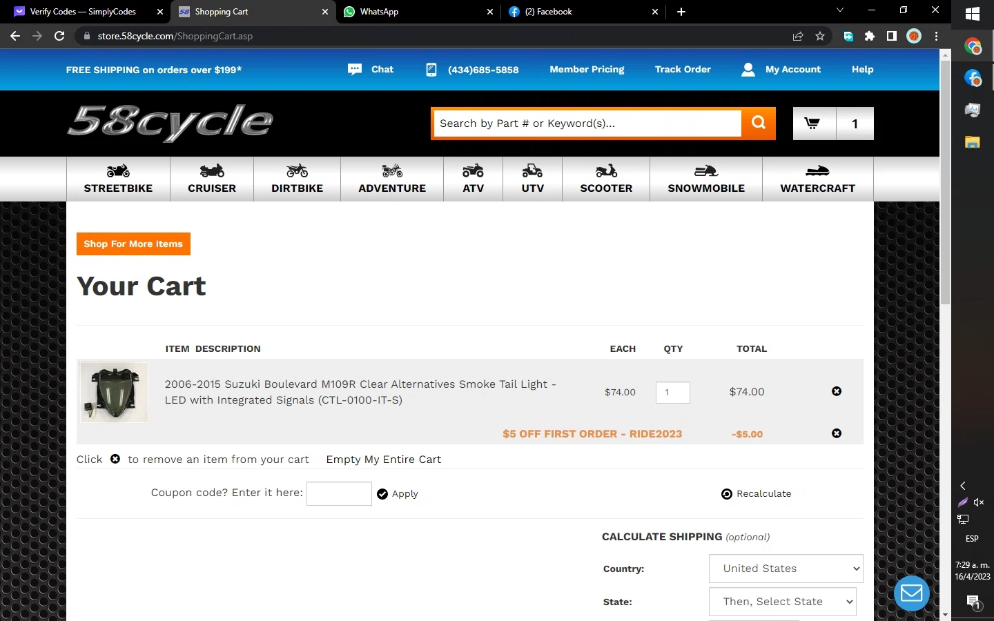Remove the RIDE2023 discount line
994x621 pixels.
pos(837,433)
